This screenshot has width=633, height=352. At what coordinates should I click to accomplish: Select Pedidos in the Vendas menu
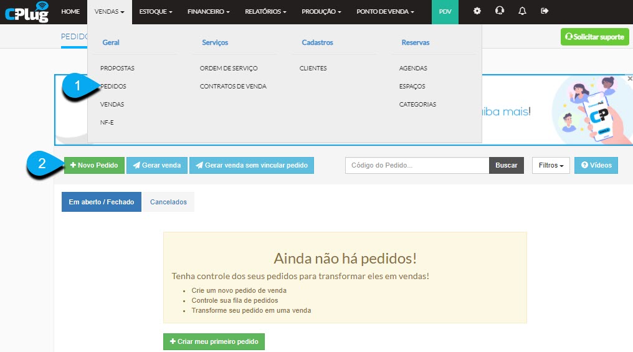click(113, 87)
